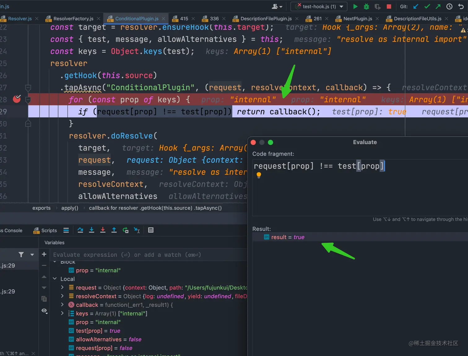
Task: Click Run to Cursor icon
Action: [136, 230]
